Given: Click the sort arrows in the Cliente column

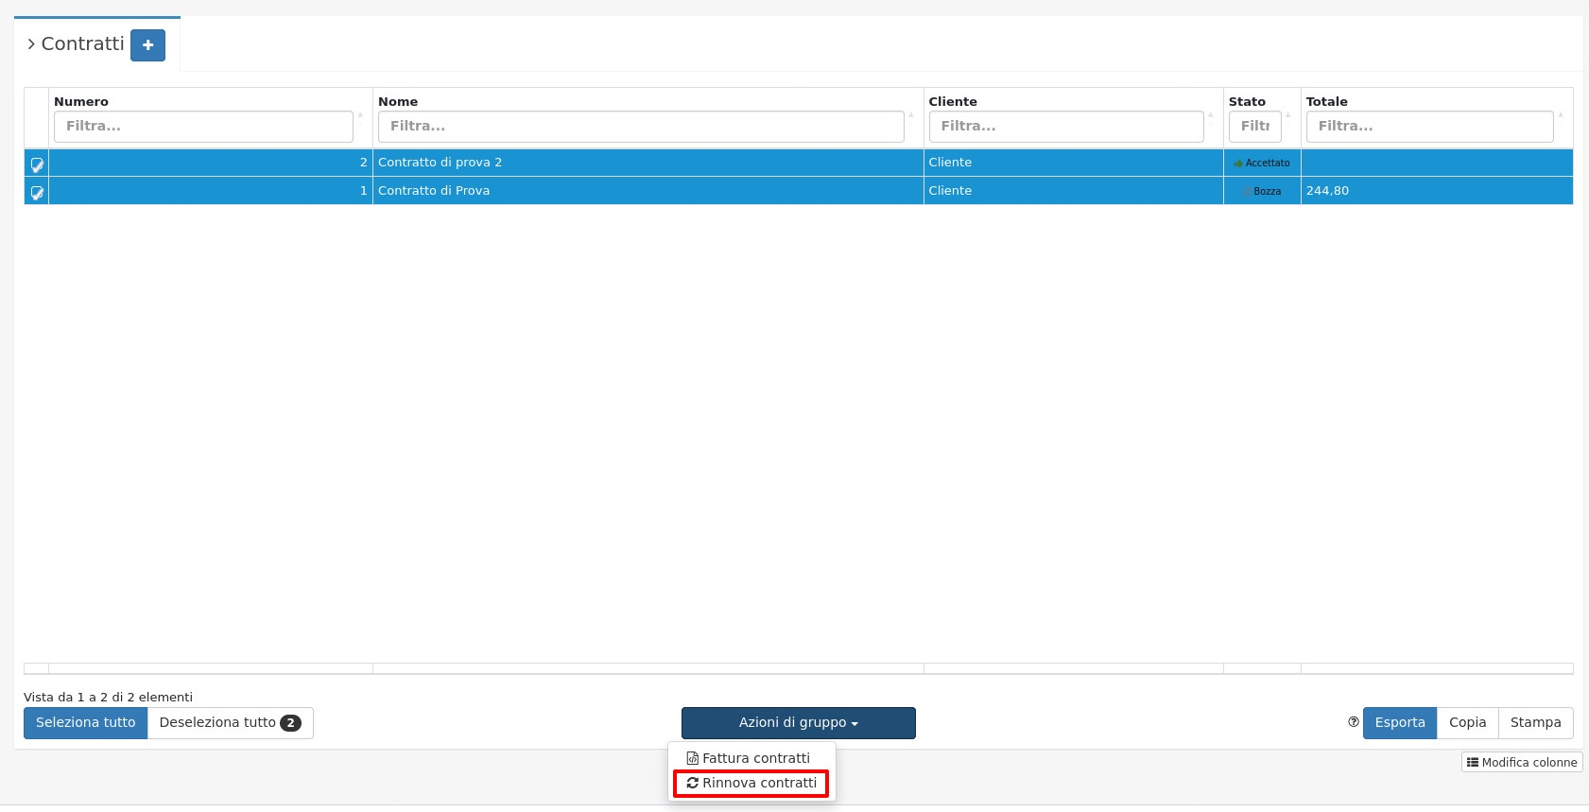Looking at the screenshot, I should point(1211,115).
